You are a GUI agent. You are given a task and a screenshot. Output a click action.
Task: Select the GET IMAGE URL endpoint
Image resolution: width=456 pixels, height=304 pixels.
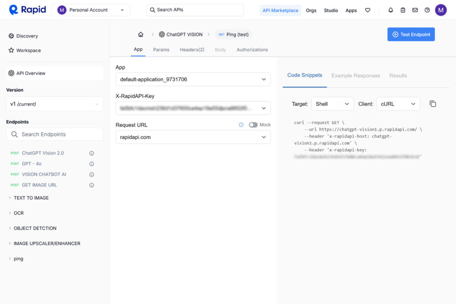coord(39,185)
